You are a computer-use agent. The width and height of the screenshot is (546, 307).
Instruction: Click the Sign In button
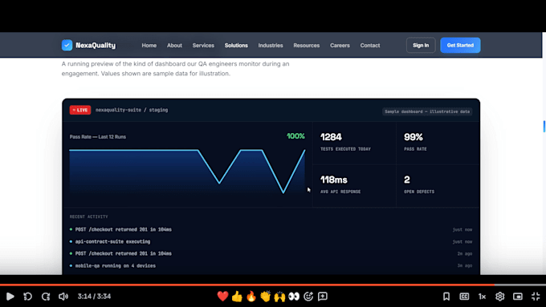click(421, 45)
